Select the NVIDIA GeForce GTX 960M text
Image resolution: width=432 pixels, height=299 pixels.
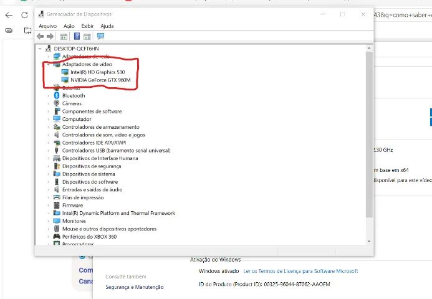[x=100, y=80]
